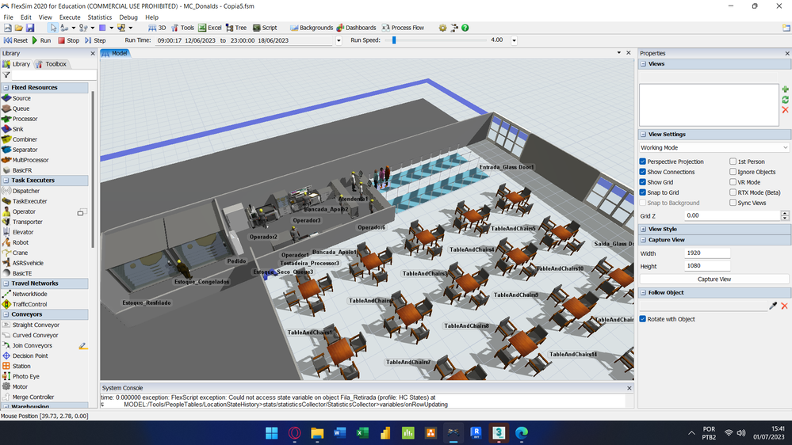Collapse the Conveyors library section

[x=6, y=314]
